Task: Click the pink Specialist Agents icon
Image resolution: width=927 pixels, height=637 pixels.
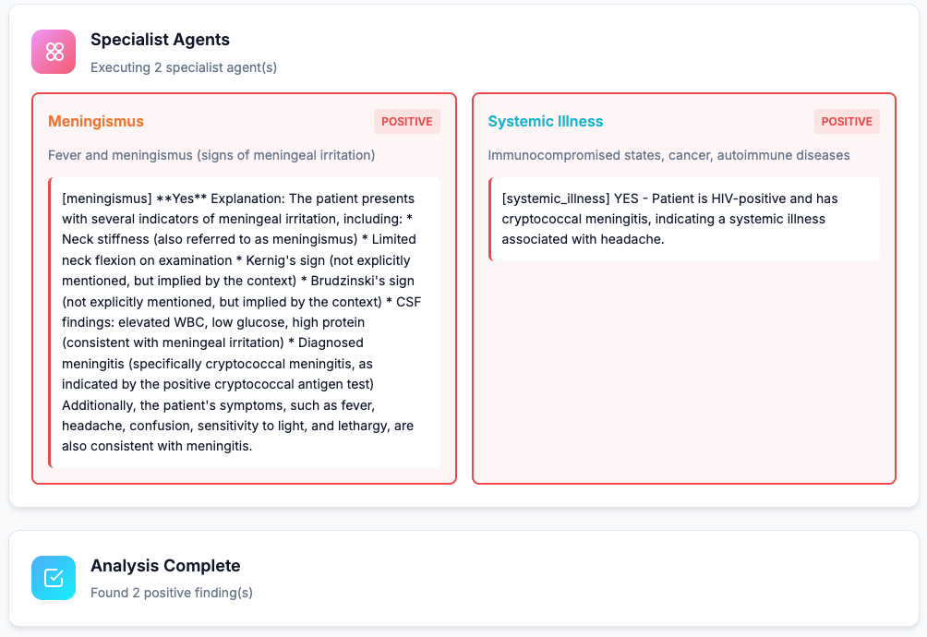Action: click(54, 52)
